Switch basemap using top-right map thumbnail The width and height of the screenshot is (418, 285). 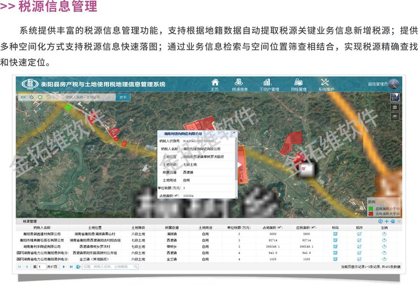(395, 97)
